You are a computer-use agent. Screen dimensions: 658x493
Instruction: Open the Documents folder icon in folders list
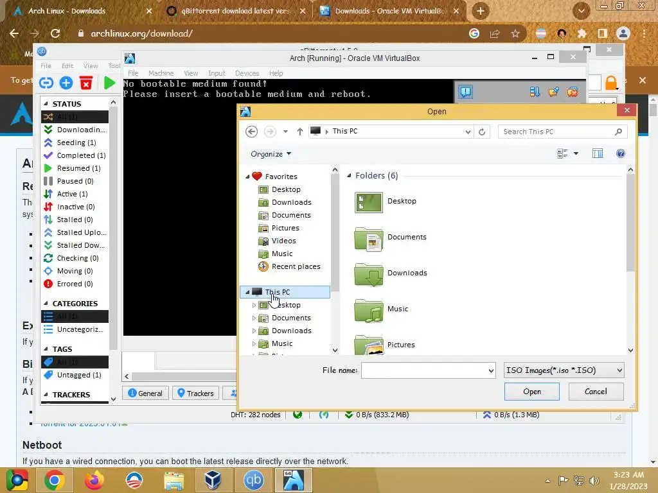[x=368, y=238]
